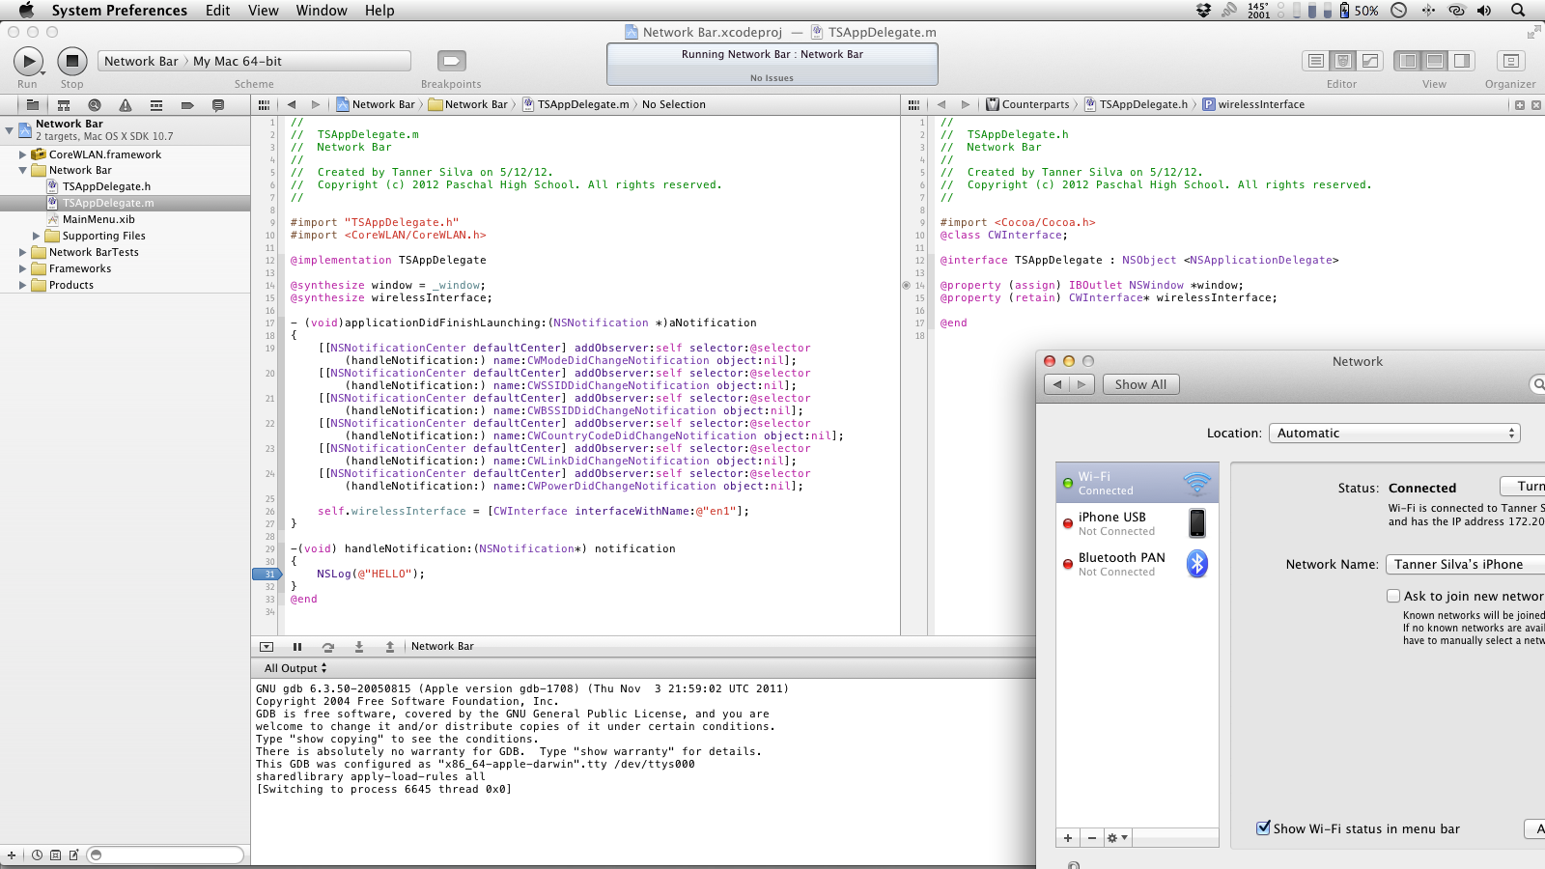Viewport: 1545px width, 869px height.
Task: Enable Ask to join new networks checkbox
Action: (1393, 596)
